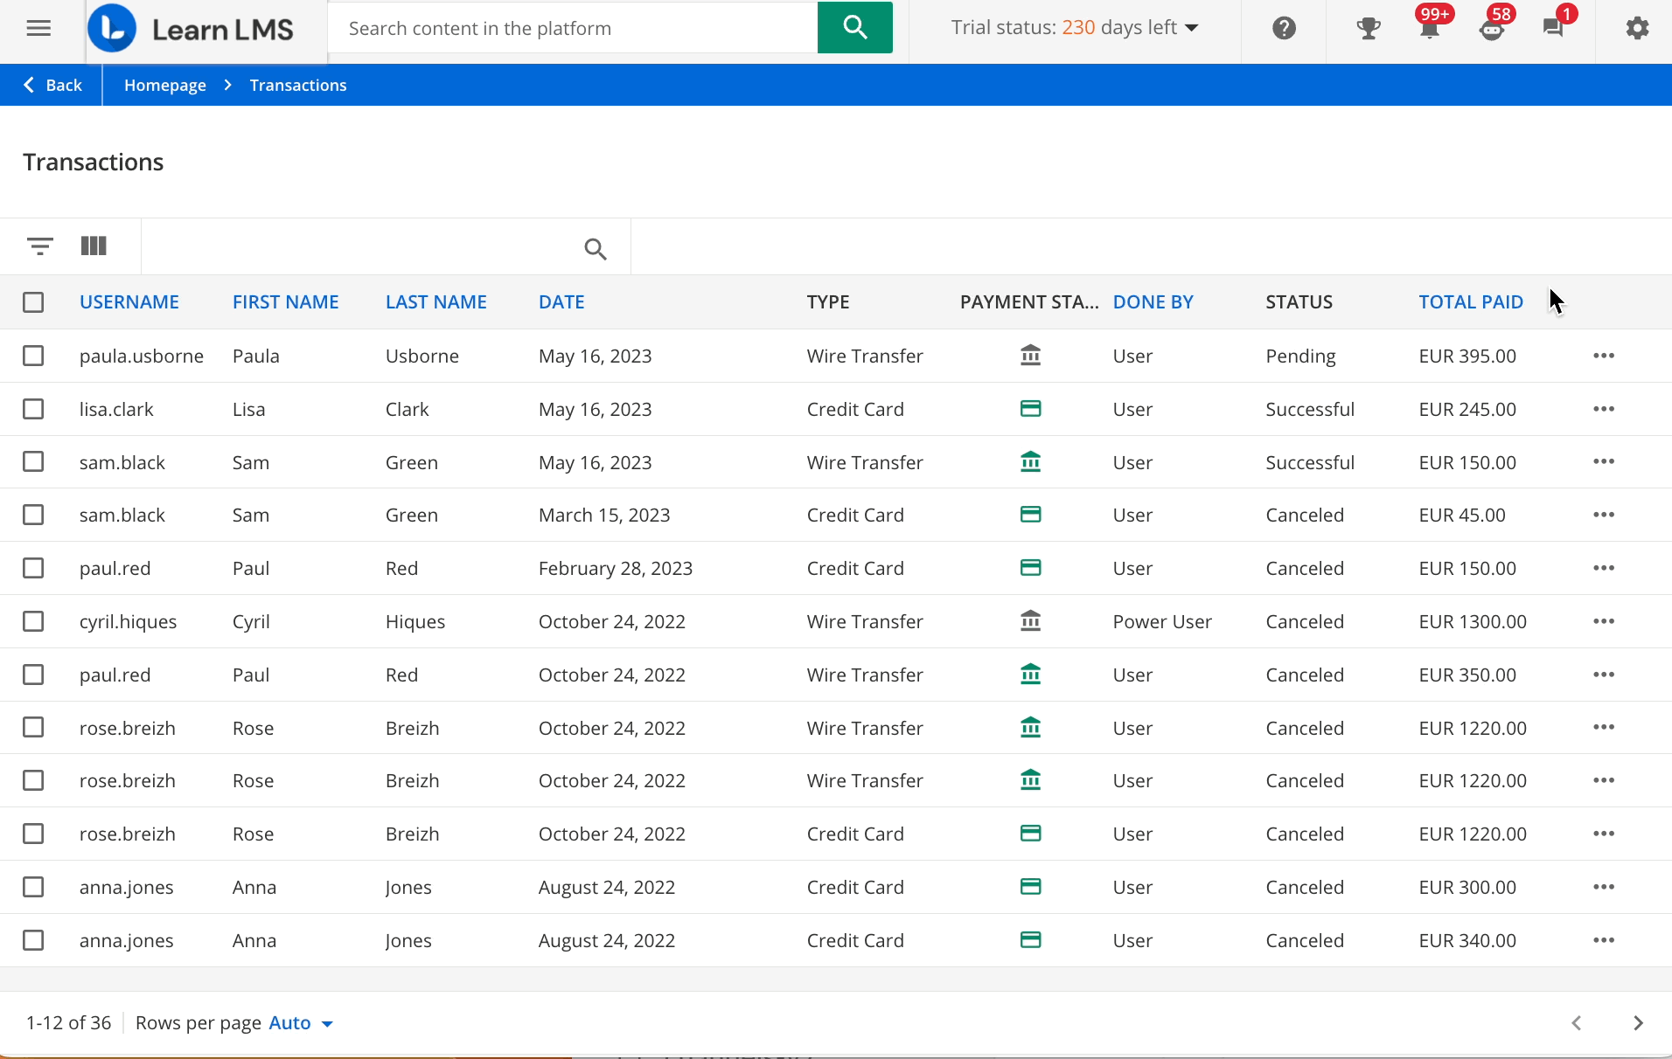Click card payment icon for lisa.clark
The height and width of the screenshot is (1059, 1672).
[x=1031, y=409]
